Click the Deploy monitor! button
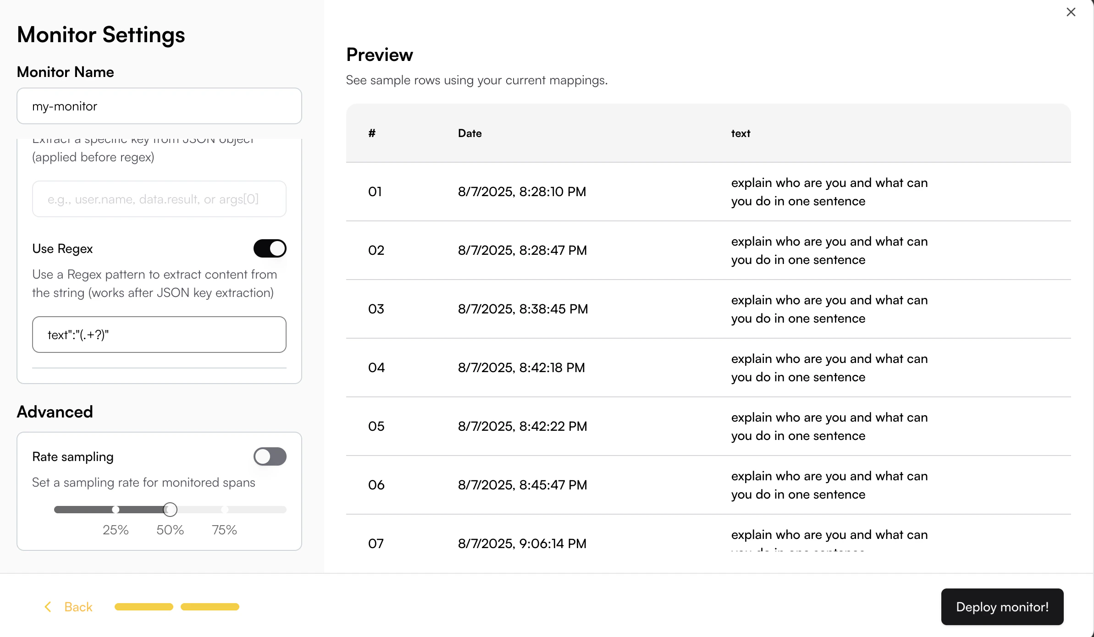Screen dimensions: 1094x637 click(1002, 607)
